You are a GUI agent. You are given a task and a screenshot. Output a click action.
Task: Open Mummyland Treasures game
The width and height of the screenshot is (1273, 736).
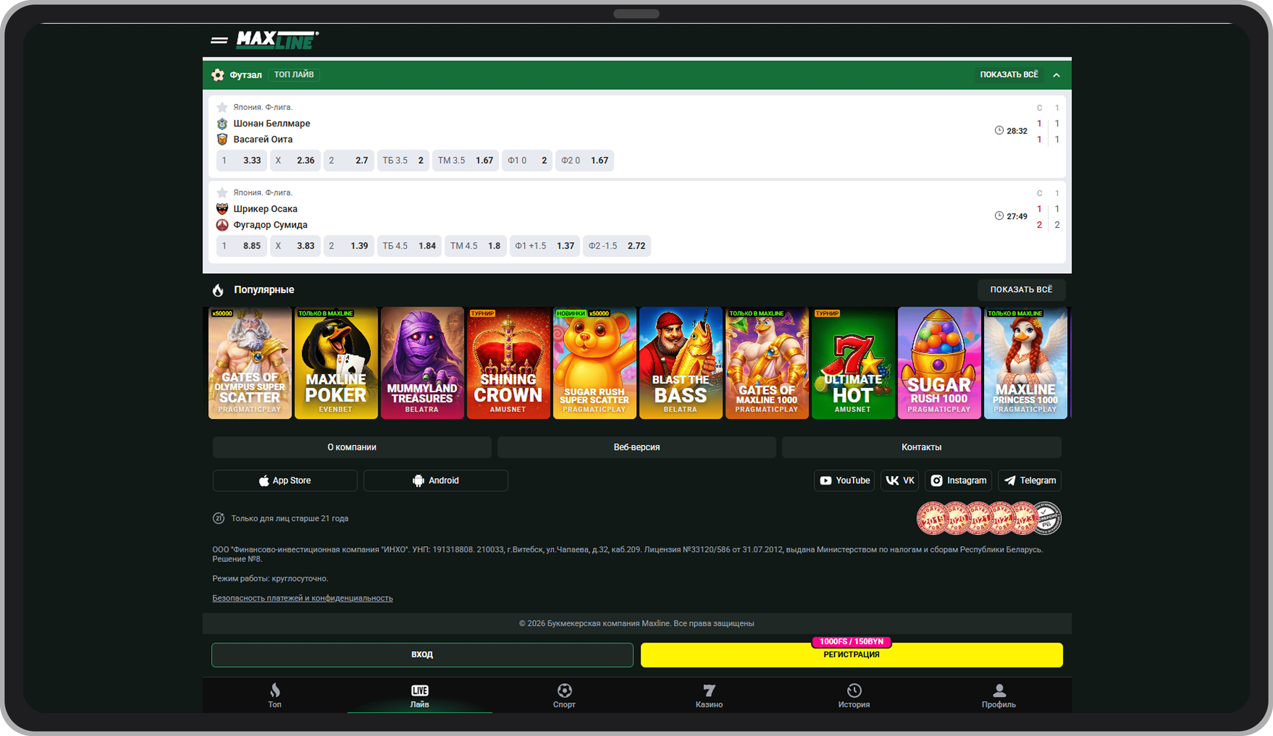click(422, 363)
